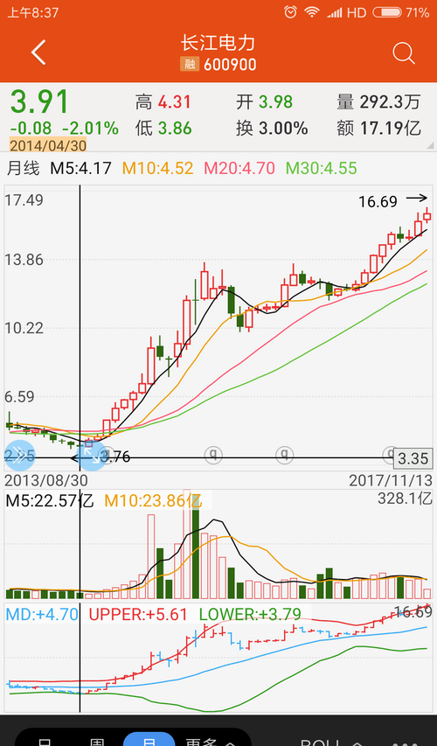Tap the M10:4.52 moving average label
The height and width of the screenshot is (746, 437).
pos(158,168)
